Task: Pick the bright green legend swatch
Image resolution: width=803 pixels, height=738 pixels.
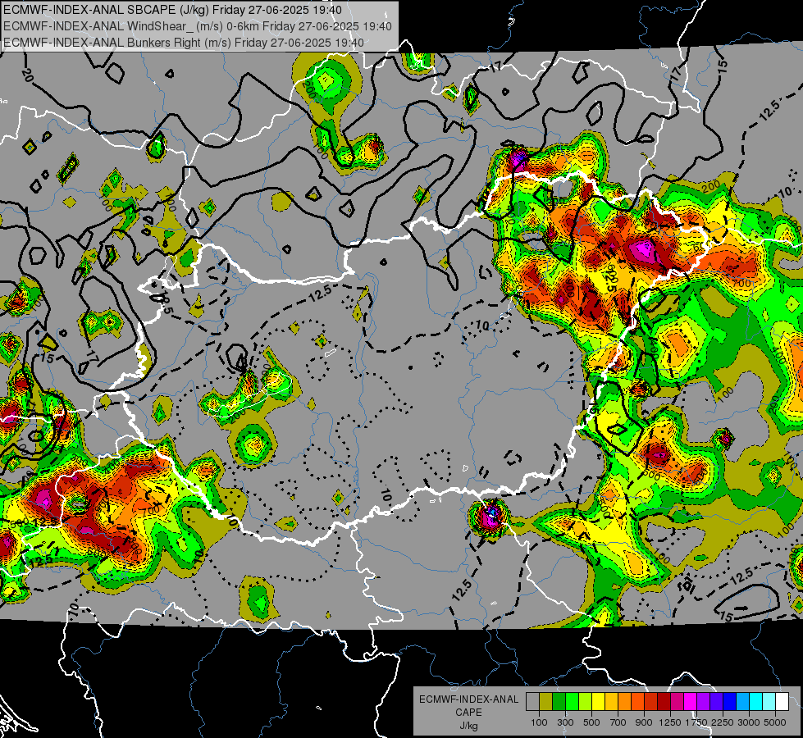Action: [572, 702]
